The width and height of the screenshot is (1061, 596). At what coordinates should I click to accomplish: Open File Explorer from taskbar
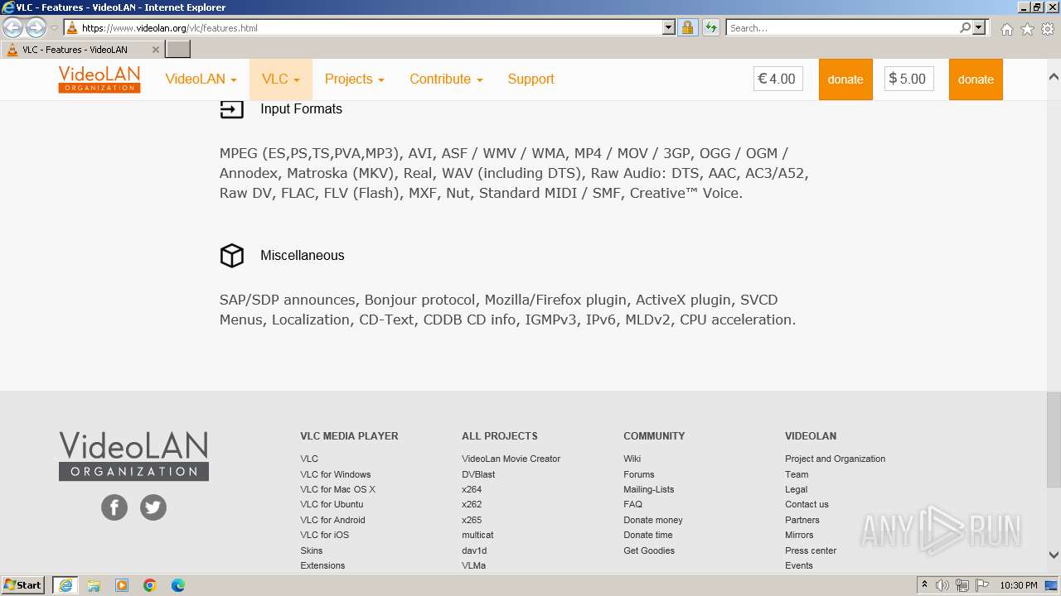click(x=94, y=585)
